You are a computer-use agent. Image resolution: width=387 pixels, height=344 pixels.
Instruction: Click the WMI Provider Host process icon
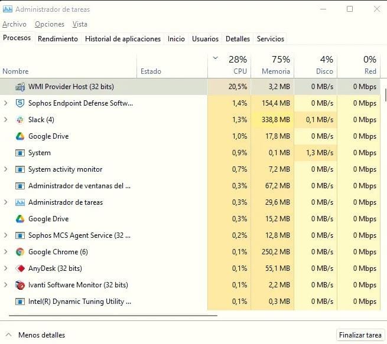tap(19, 87)
